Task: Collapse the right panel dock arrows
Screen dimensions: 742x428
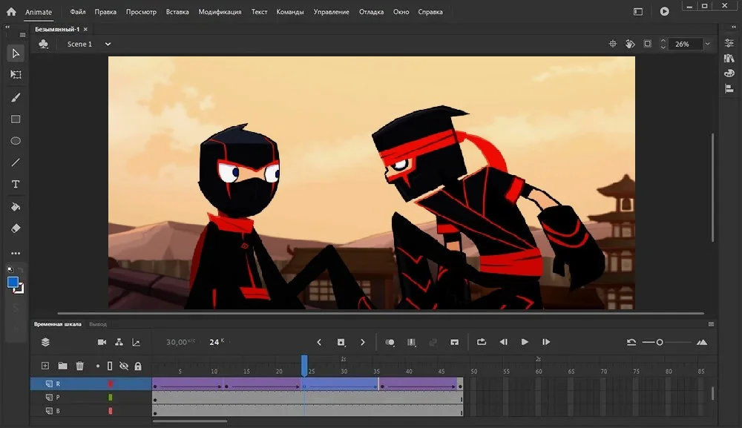Action: (734, 27)
